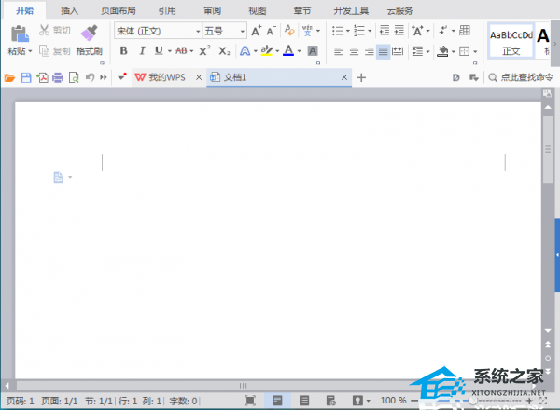The height and width of the screenshot is (410, 560).
Task: Open the 视图 ribbon tab
Action: 258,10
